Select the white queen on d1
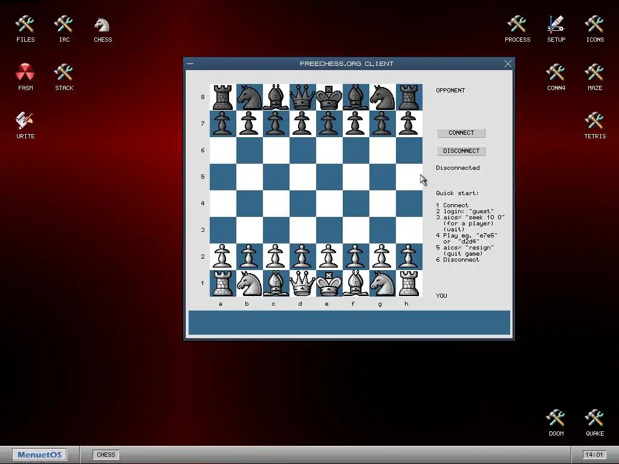Image resolution: width=619 pixels, height=464 pixels. coord(302,283)
